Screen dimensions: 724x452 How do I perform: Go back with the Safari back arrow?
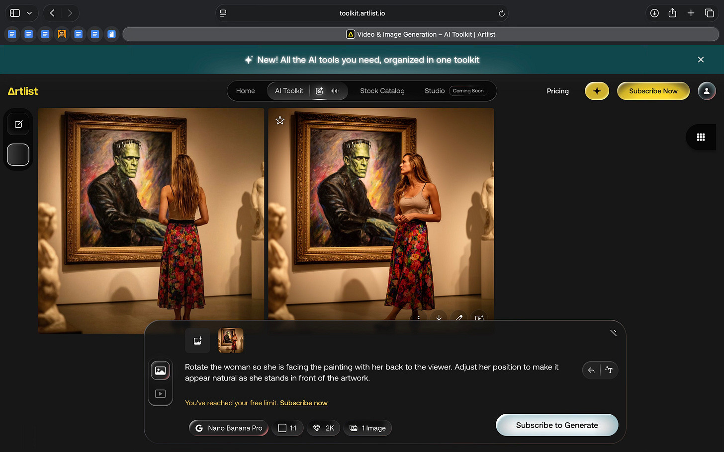pos(52,13)
